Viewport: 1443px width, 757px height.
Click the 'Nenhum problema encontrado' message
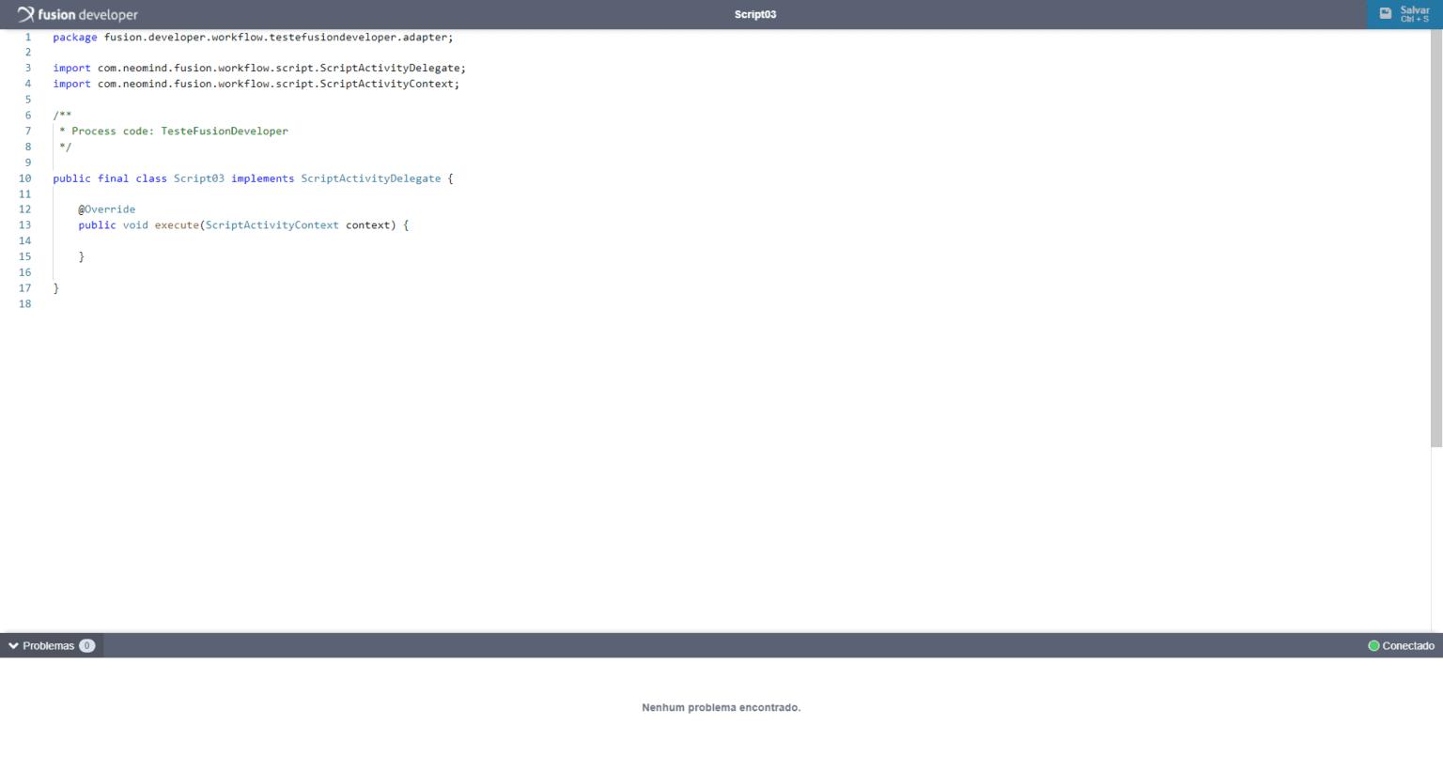coord(721,707)
